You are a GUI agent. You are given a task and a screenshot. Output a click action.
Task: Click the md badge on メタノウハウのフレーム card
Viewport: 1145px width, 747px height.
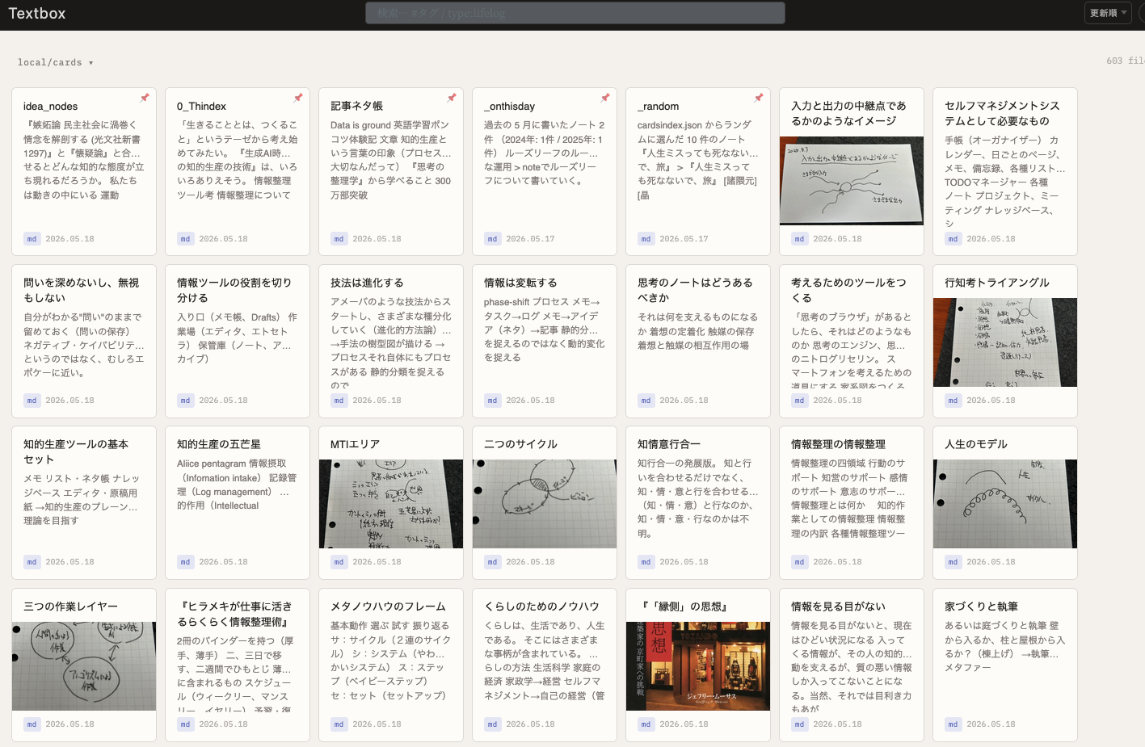pos(339,724)
